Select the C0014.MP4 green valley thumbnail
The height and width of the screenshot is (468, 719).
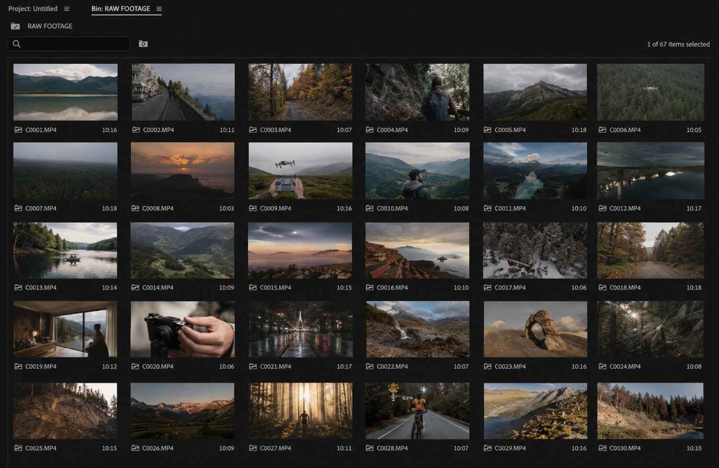click(182, 250)
